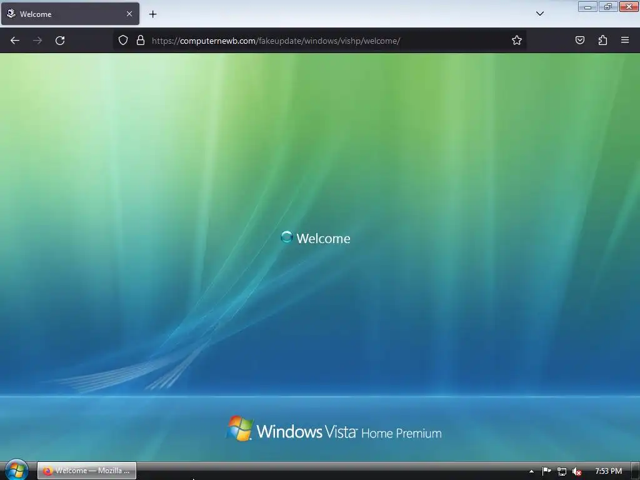
Task: Open the Firefox hamburger application menu
Action: 625,40
